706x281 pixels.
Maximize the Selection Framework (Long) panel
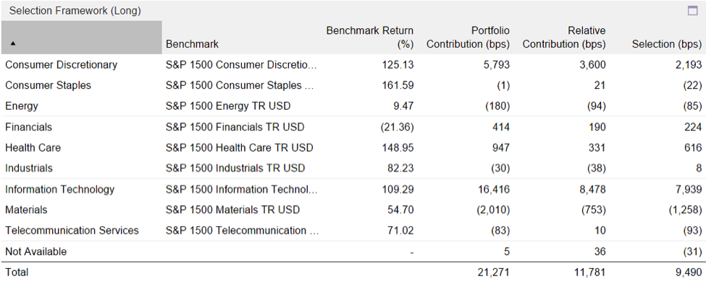692,11
